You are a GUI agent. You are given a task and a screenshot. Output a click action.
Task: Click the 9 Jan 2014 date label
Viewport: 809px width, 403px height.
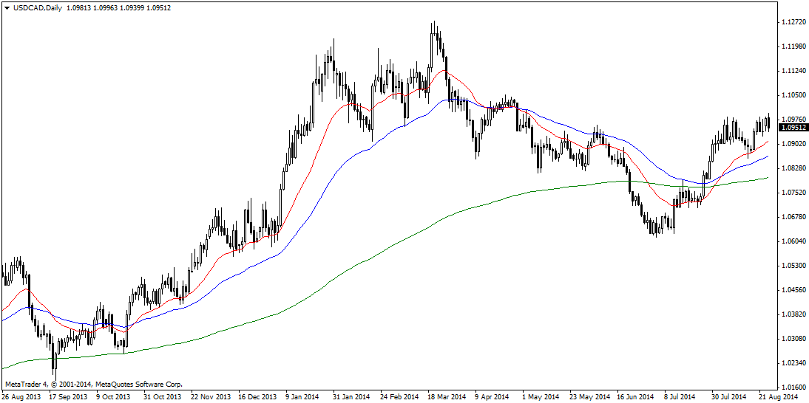(302, 396)
